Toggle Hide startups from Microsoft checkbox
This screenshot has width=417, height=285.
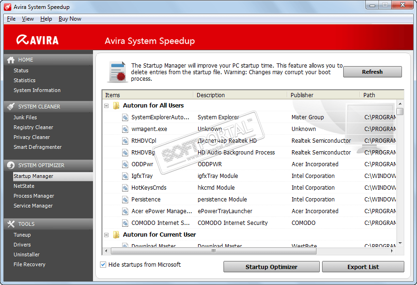(103, 264)
